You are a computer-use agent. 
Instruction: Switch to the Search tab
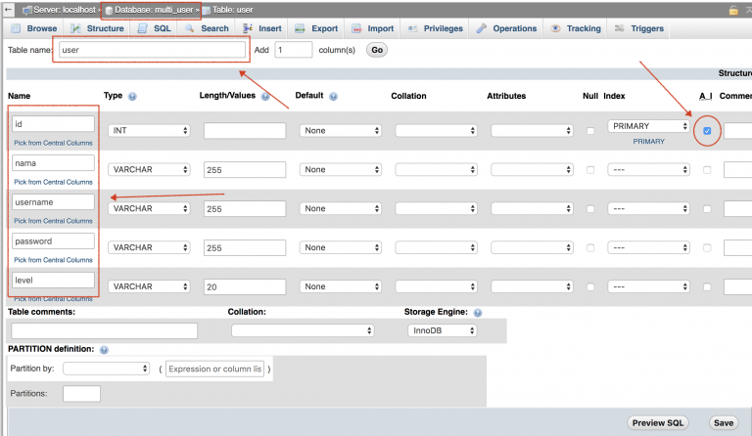pos(208,28)
